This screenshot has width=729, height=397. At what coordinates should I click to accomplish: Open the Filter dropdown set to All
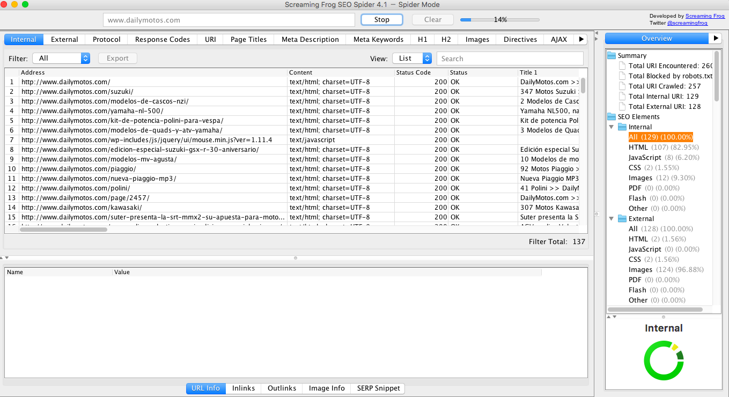pyautogui.click(x=61, y=58)
